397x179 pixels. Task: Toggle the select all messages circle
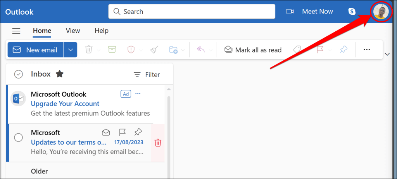pos(19,75)
